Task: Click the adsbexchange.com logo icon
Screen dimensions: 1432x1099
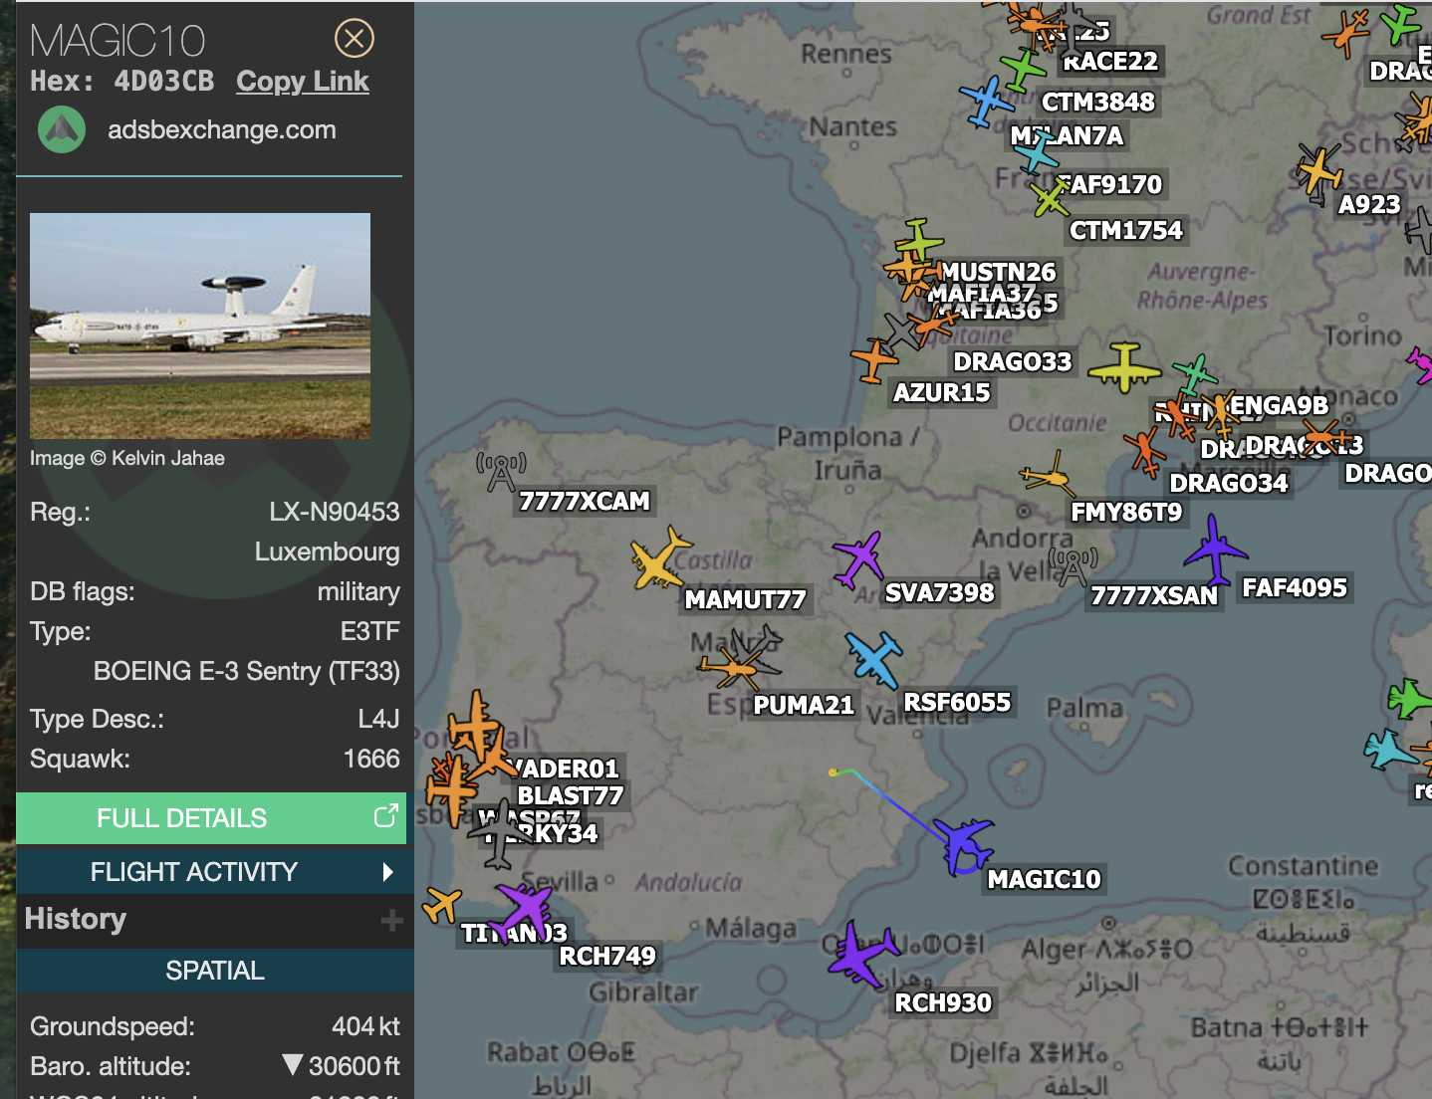Action: click(62, 129)
